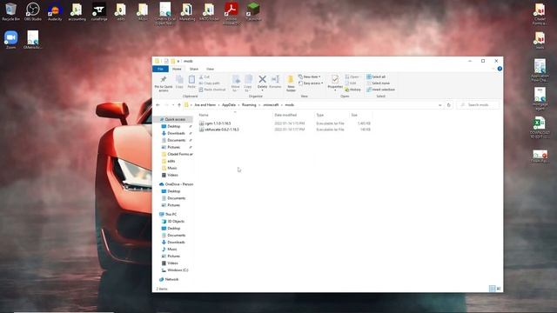Click the Copy ribbon button
The image size is (557, 313).
(179, 82)
